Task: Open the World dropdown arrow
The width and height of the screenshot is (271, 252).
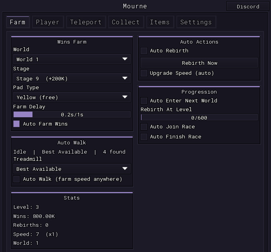Action: pos(125,59)
